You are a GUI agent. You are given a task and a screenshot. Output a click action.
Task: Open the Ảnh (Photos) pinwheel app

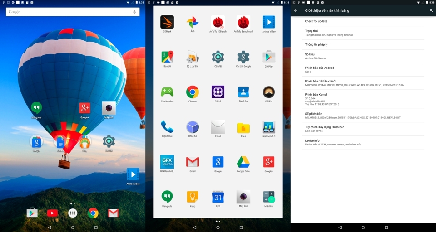(193, 22)
